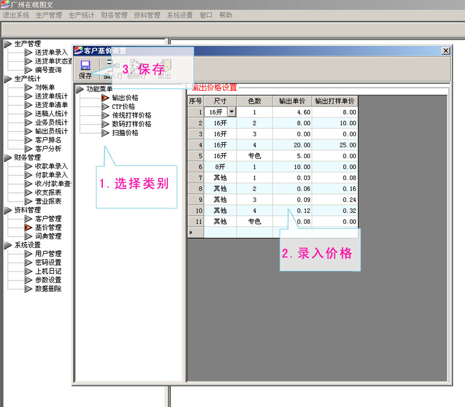Click the arrow icon beside 送稿人统计
This screenshot has width=465, height=407.
pyautogui.click(x=28, y=114)
